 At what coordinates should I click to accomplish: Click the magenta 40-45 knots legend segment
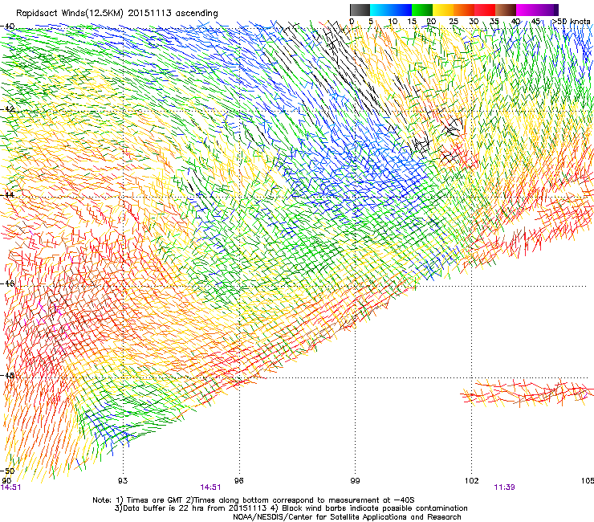tap(527, 10)
